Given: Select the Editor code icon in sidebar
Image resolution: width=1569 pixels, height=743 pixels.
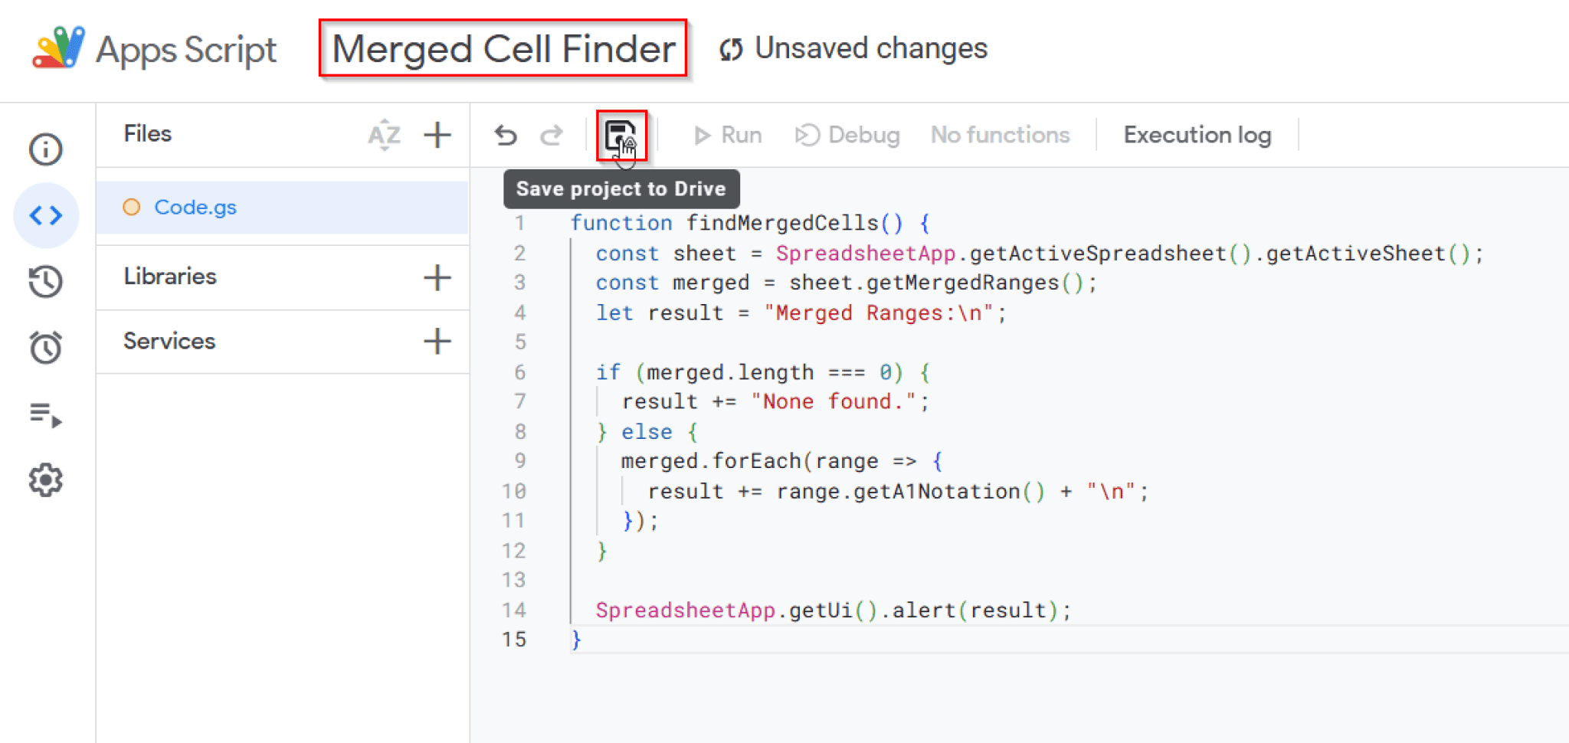Looking at the screenshot, I should tap(46, 215).
